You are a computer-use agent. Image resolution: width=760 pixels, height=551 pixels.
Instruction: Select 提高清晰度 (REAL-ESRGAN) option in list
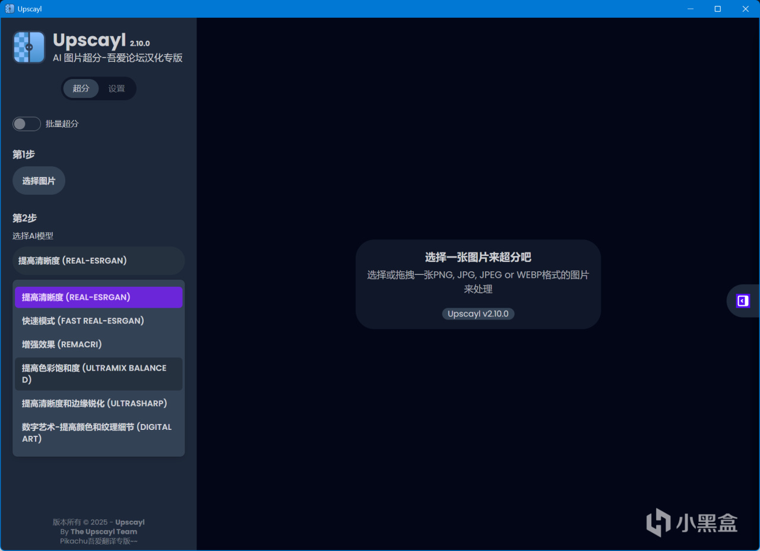pos(99,297)
